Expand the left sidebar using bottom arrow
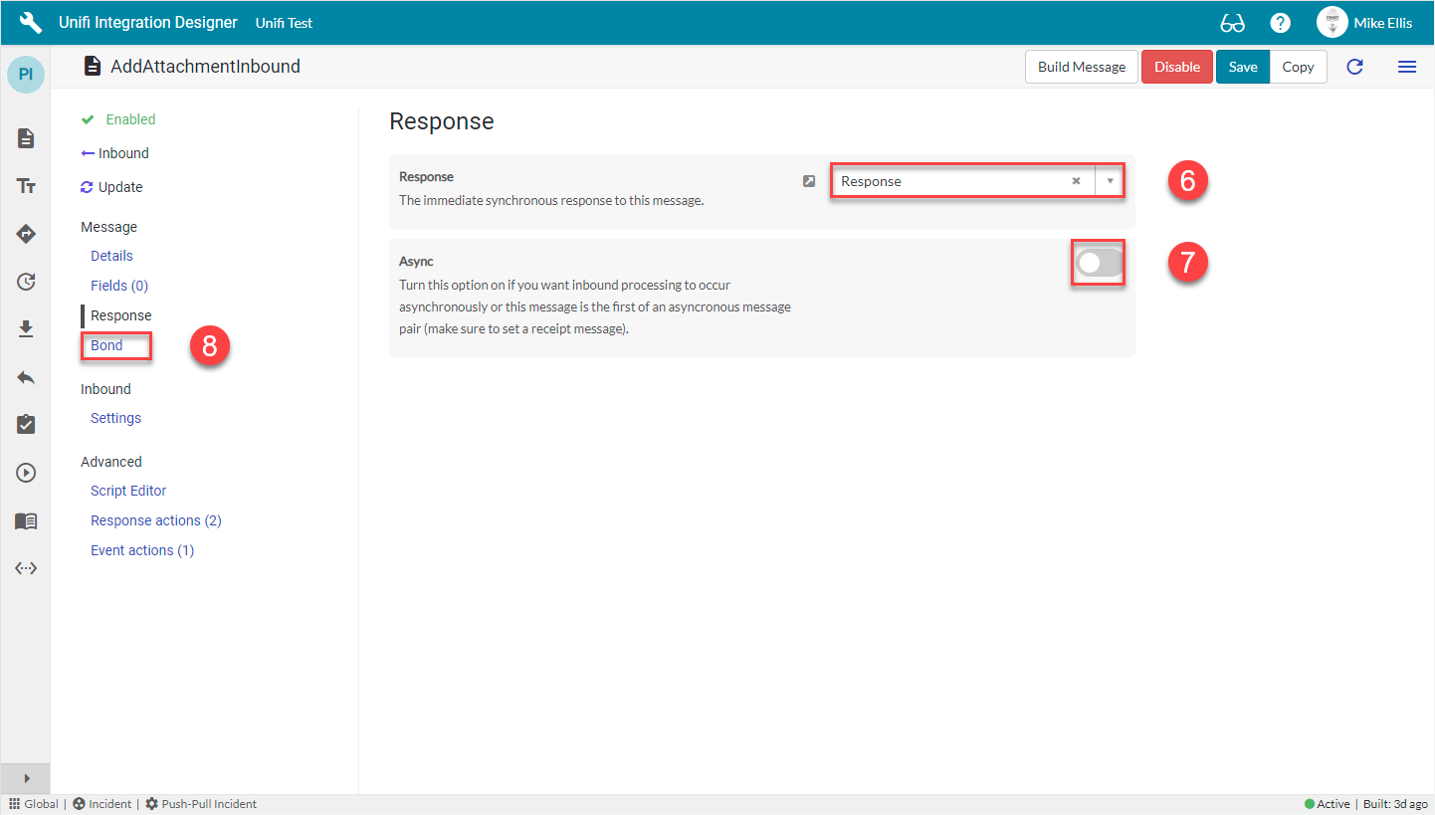This screenshot has width=1435, height=815. (26, 778)
